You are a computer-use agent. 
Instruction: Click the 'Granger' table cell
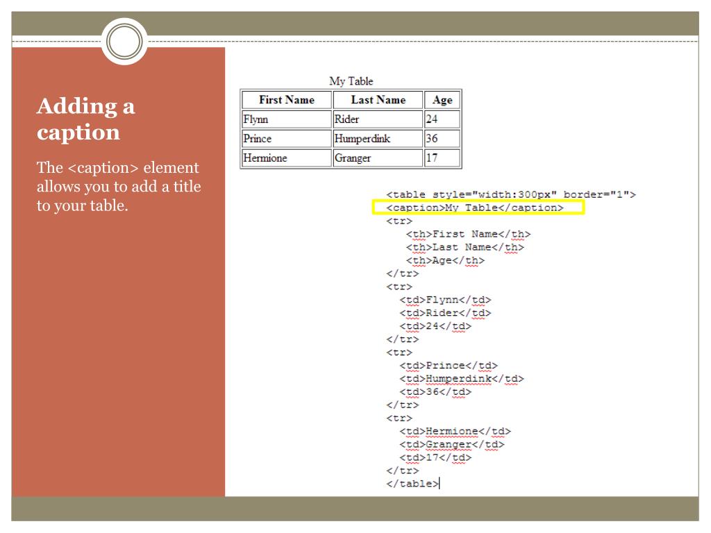(x=378, y=158)
